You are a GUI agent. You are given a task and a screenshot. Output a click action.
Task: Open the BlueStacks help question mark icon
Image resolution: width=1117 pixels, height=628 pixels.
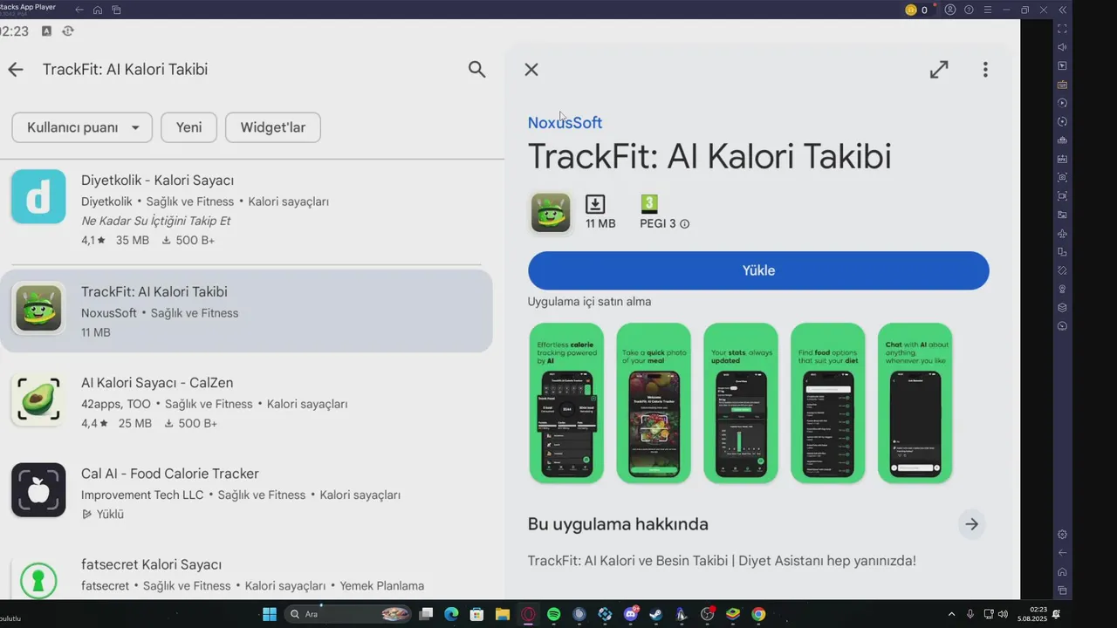[969, 10]
